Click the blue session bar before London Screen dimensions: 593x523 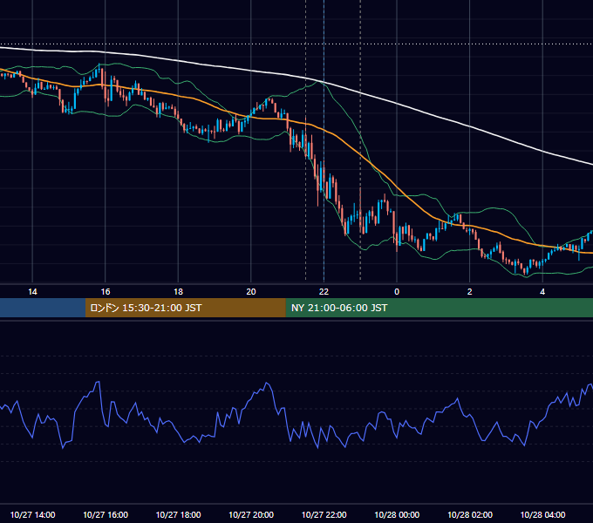pos(43,308)
